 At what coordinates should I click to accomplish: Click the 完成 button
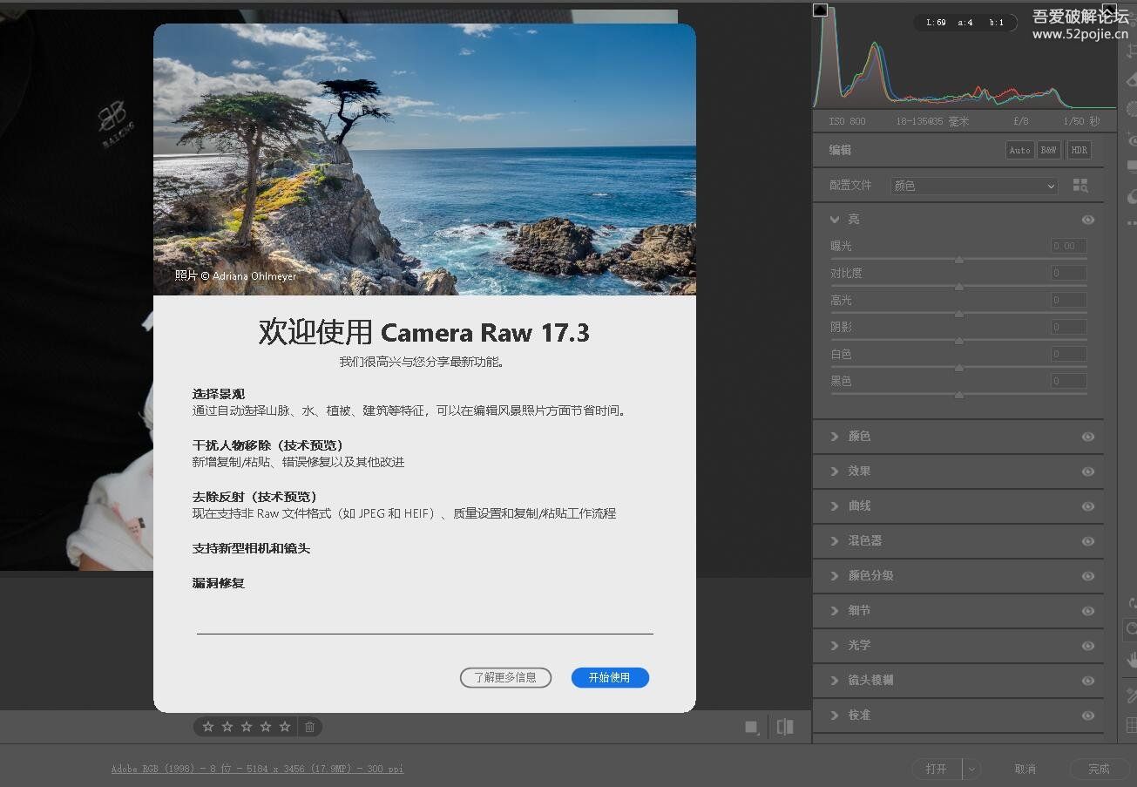tap(1099, 769)
